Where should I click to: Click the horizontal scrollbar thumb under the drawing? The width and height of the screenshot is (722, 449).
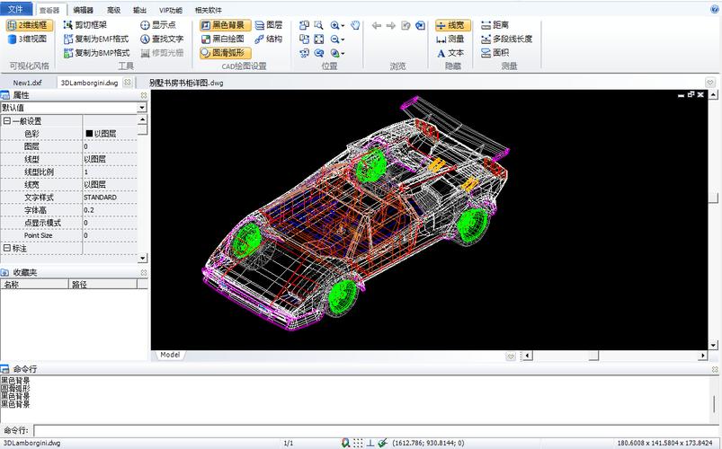pos(593,356)
